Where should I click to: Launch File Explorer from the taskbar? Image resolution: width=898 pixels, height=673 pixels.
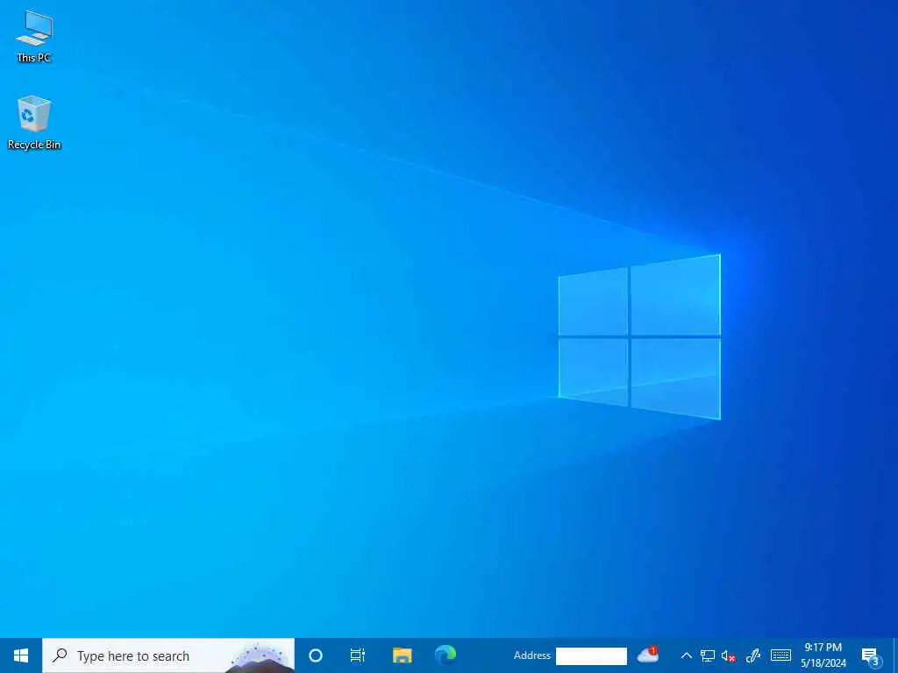coord(402,655)
